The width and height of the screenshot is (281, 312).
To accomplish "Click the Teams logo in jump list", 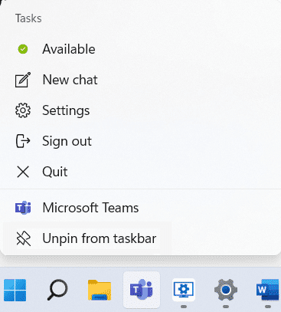I will tap(23, 208).
